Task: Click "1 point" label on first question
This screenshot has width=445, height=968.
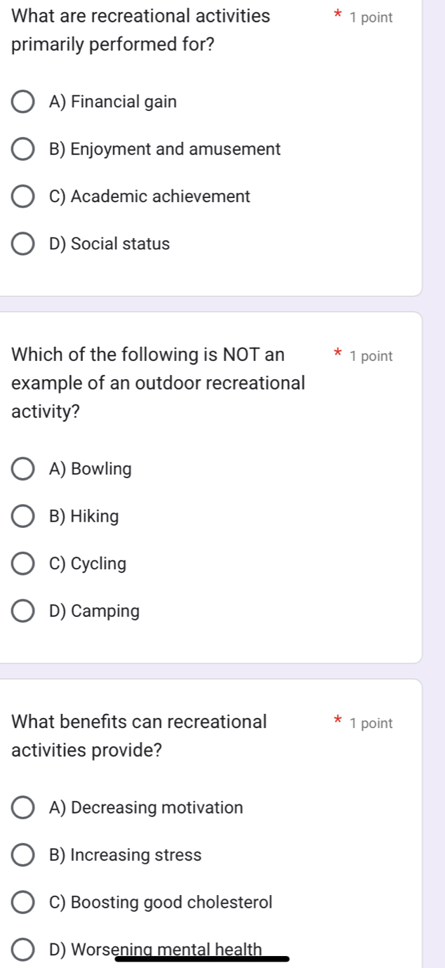Action: point(371,18)
